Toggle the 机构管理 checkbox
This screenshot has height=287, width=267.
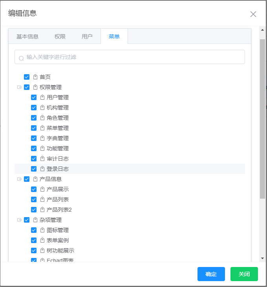tap(34, 108)
